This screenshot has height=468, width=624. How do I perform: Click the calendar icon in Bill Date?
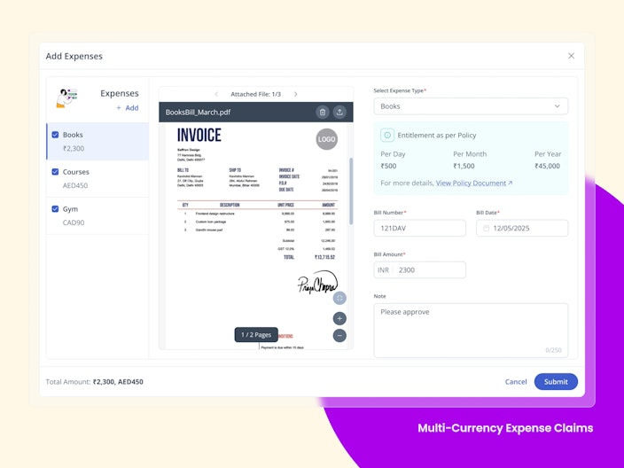pos(486,228)
